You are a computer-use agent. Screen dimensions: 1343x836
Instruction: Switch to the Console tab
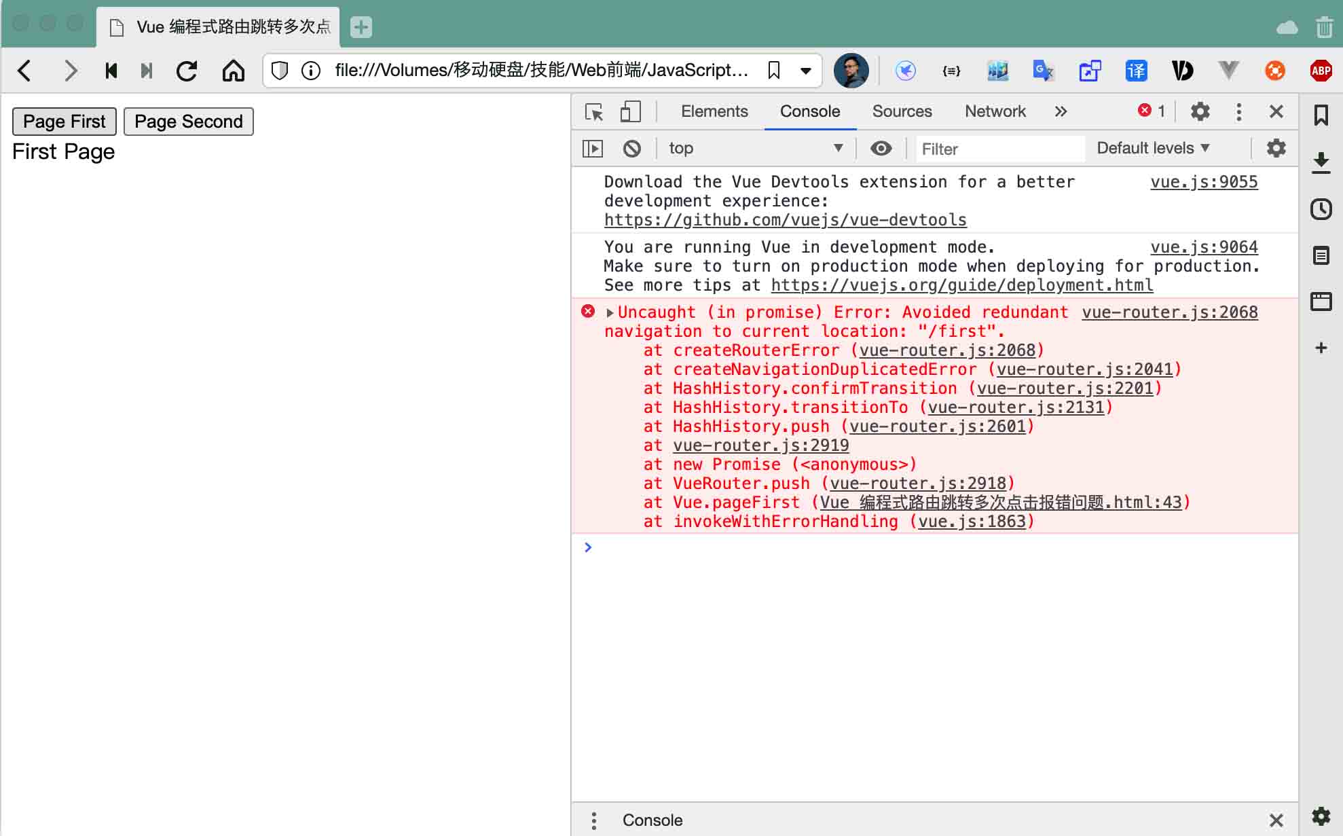point(810,111)
